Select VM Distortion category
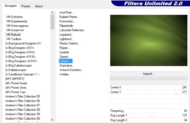The image size is (190, 123). click(14, 17)
